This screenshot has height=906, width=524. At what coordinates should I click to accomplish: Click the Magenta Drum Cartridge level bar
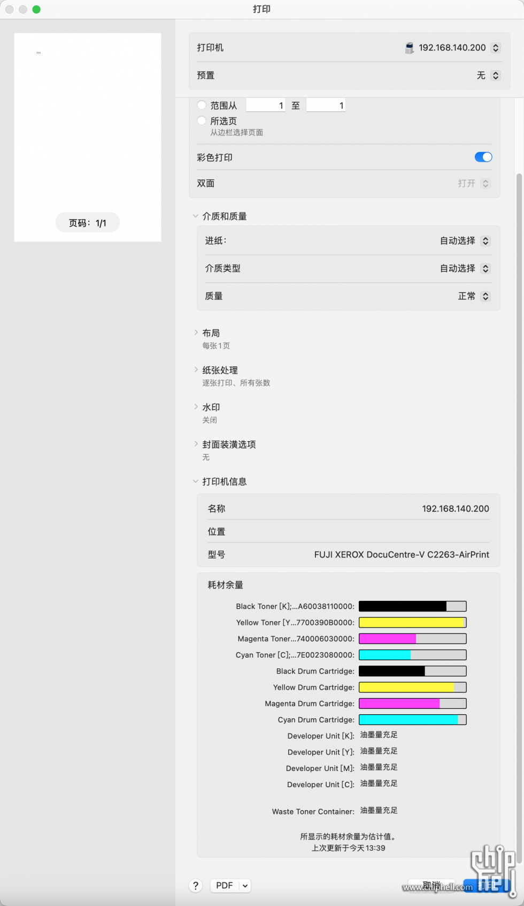coord(413,704)
